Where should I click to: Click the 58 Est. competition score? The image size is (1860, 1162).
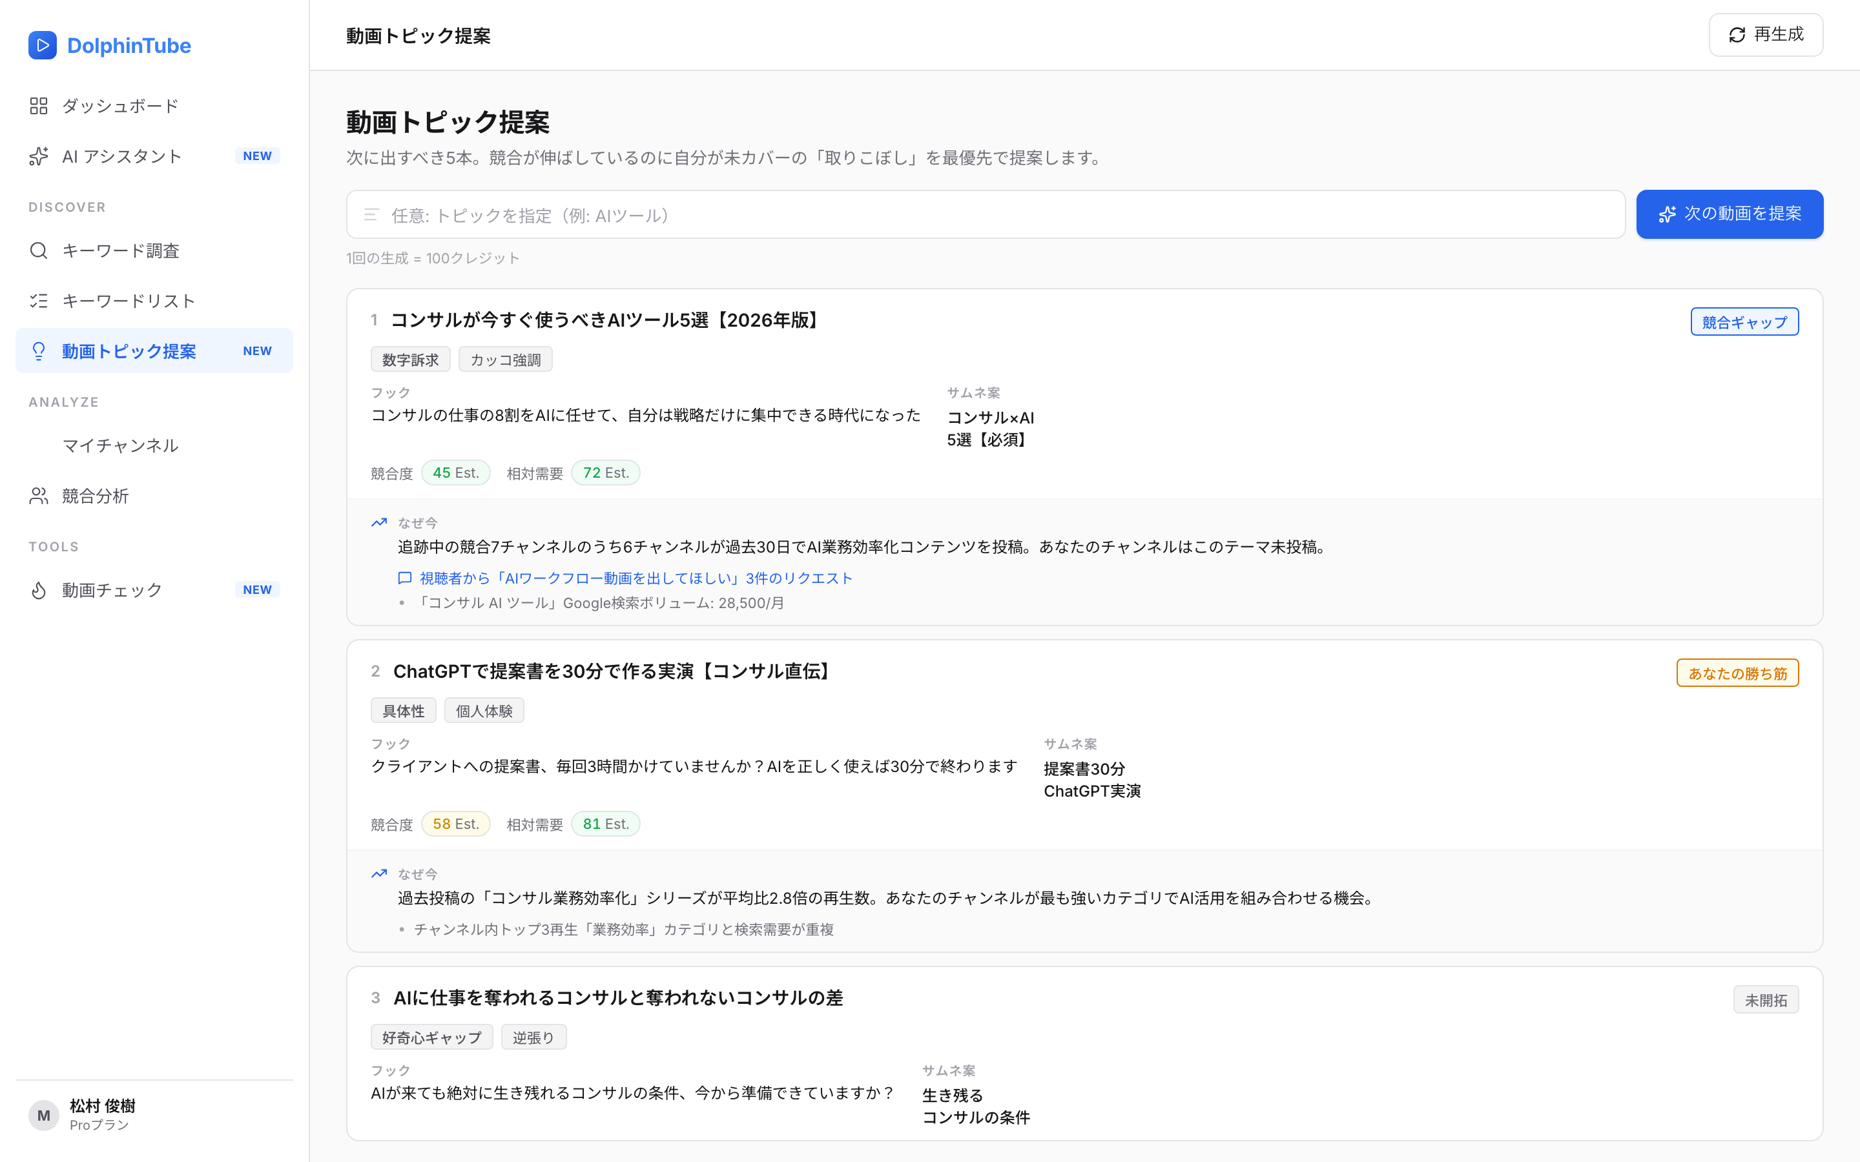click(456, 824)
